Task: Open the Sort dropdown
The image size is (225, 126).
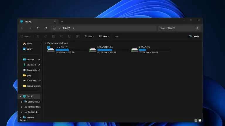Action: pos(89,36)
